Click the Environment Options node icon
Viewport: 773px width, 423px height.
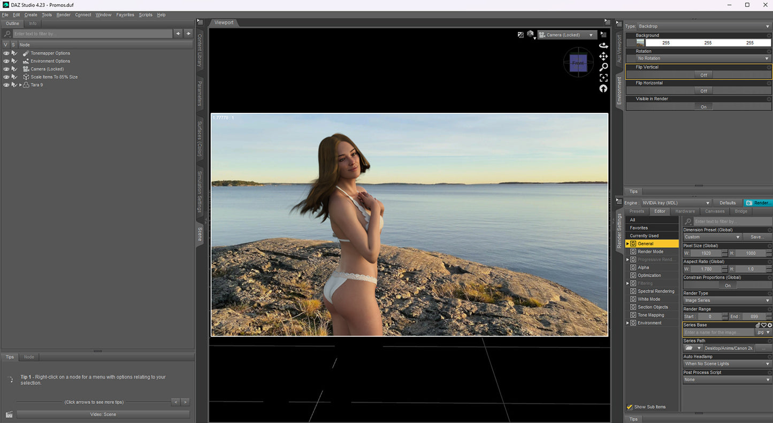(x=26, y=61)
